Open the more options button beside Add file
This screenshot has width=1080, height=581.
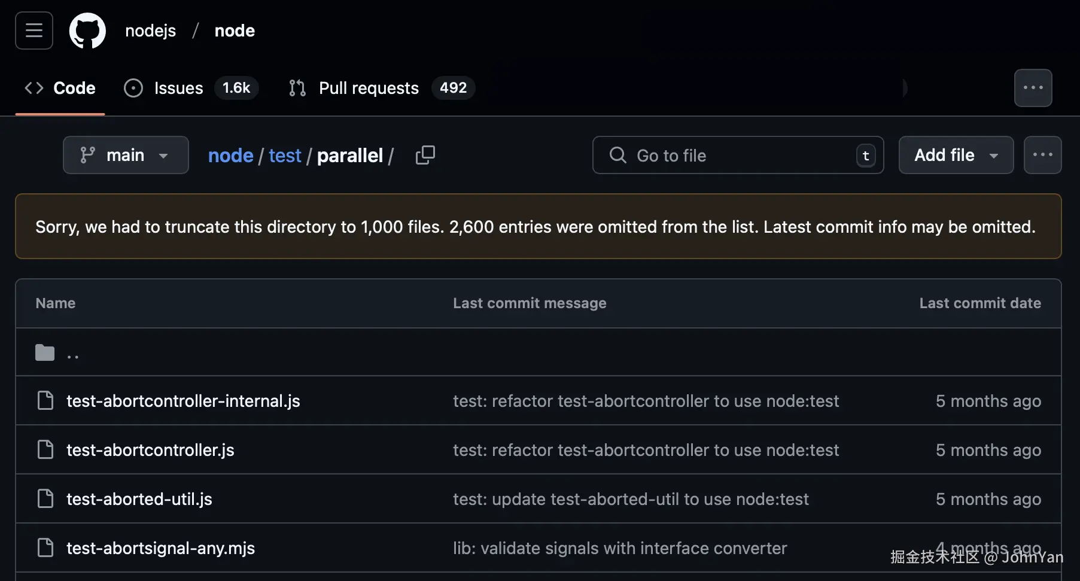(1042, 155)
